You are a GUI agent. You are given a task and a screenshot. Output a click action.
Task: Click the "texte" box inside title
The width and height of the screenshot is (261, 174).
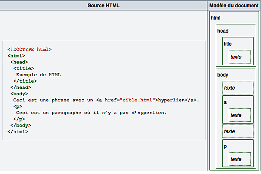[x=240, y=57]
